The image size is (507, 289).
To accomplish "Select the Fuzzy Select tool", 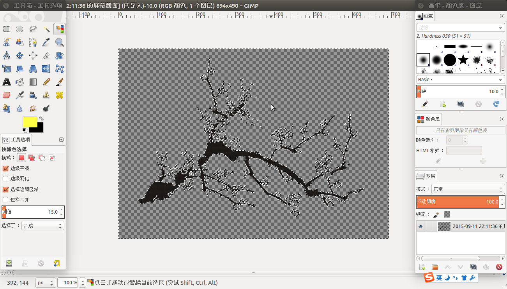I will 46,29.
